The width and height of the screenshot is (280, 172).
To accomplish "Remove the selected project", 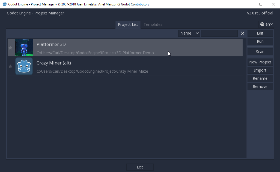I will (x=260, y=87).
